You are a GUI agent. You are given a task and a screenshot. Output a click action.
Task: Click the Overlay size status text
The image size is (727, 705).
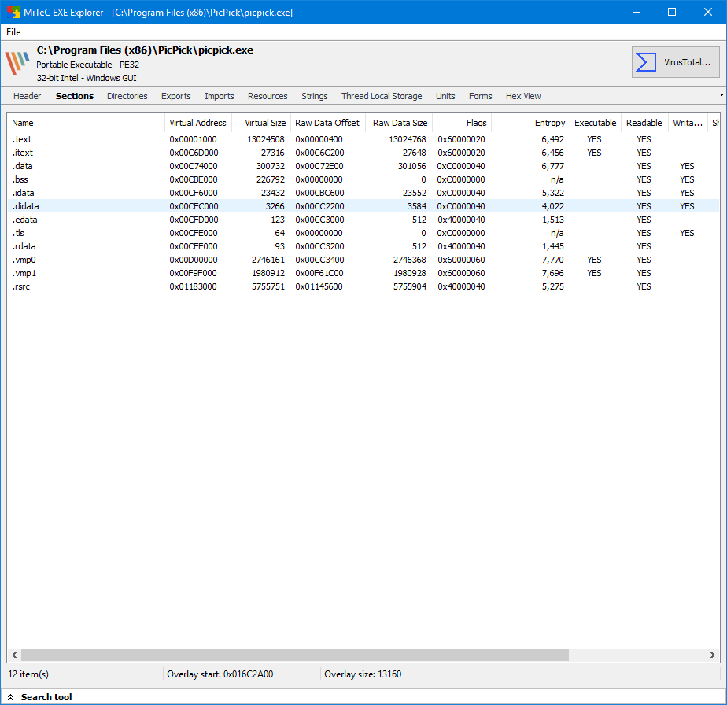[x=363, y=674]
